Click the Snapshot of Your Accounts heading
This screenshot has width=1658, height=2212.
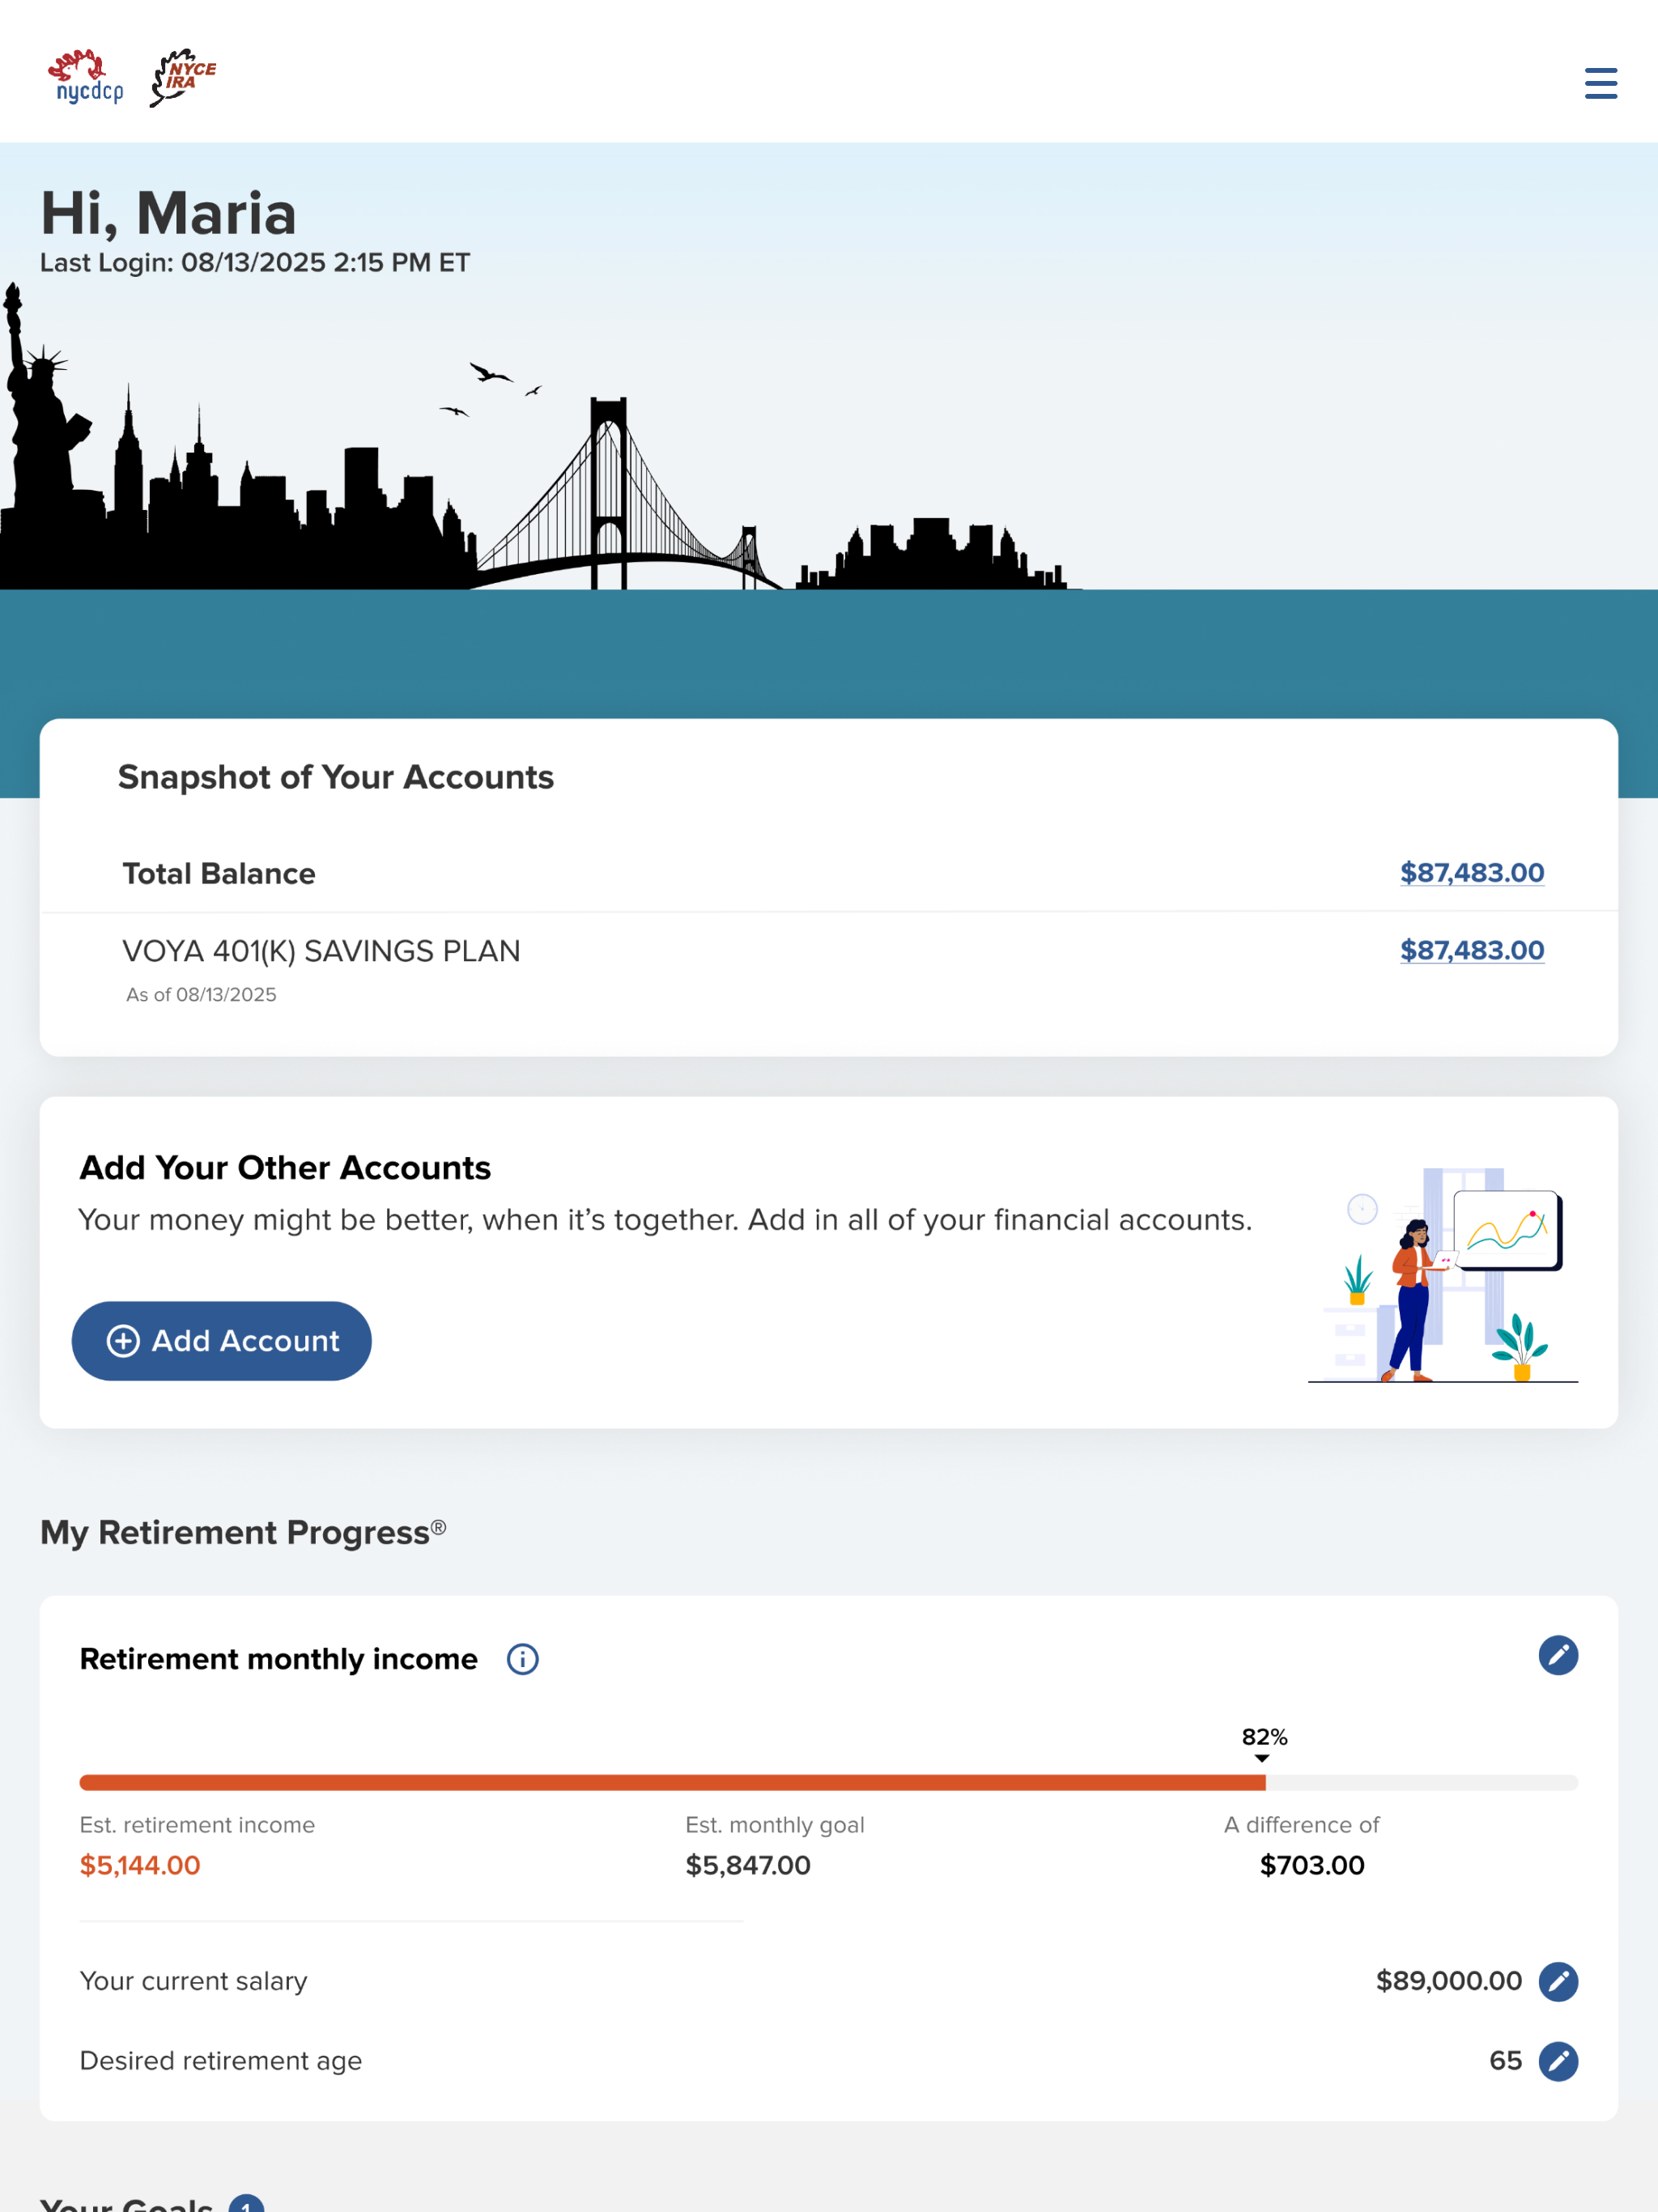point(336,777)
